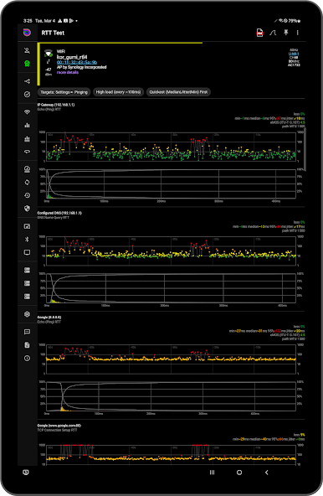Screen dimensions: 323x496
Task: Open the history clock icon in the sidebar
Action: [27, 195]
